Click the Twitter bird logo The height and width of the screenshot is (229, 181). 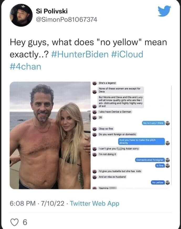coord(164,11)
